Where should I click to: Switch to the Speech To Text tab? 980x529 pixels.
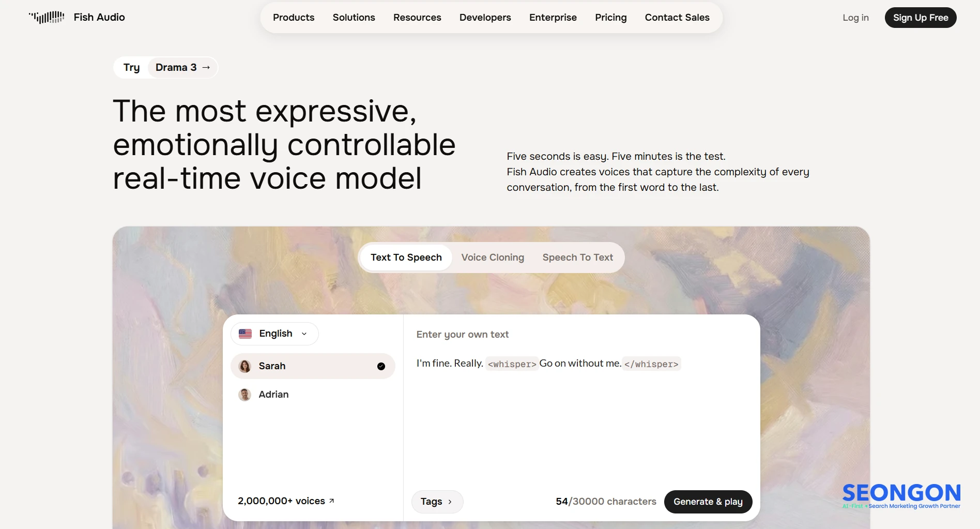tap(578, 258)
